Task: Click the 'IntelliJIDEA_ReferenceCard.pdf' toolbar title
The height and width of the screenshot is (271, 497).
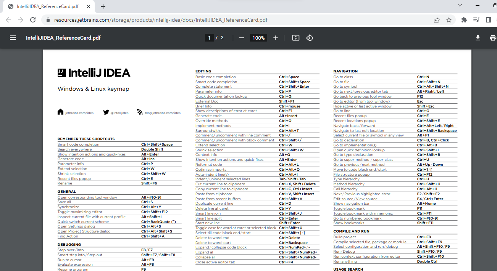Action: 63,38
